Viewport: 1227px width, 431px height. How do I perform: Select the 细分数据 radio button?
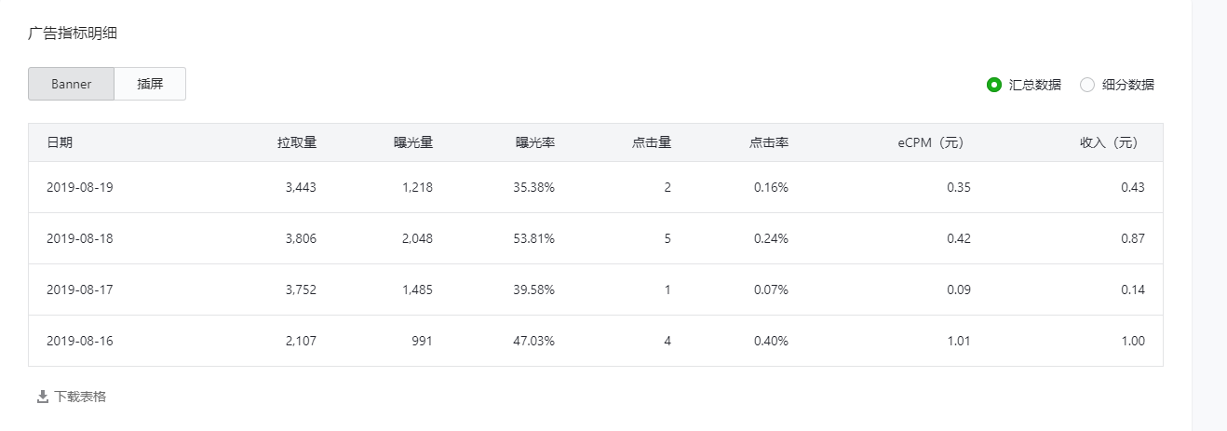pos(1086,85)
